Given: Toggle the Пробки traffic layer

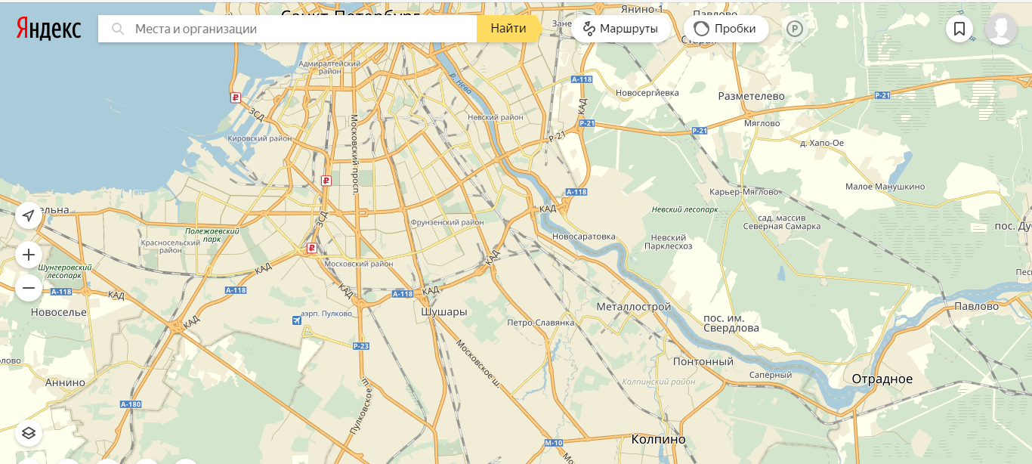Looking at the screenshot, I should pyautogui.click(x=725, y=29).
